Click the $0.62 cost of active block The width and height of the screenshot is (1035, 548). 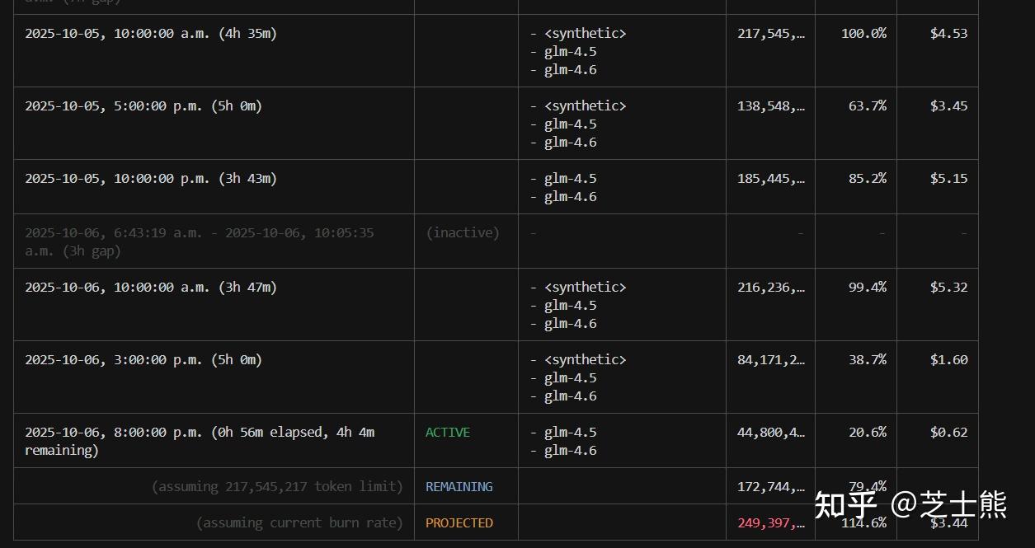click(x=948, y=433)
